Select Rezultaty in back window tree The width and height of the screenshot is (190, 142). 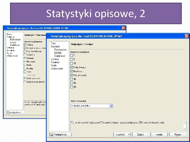11,50
